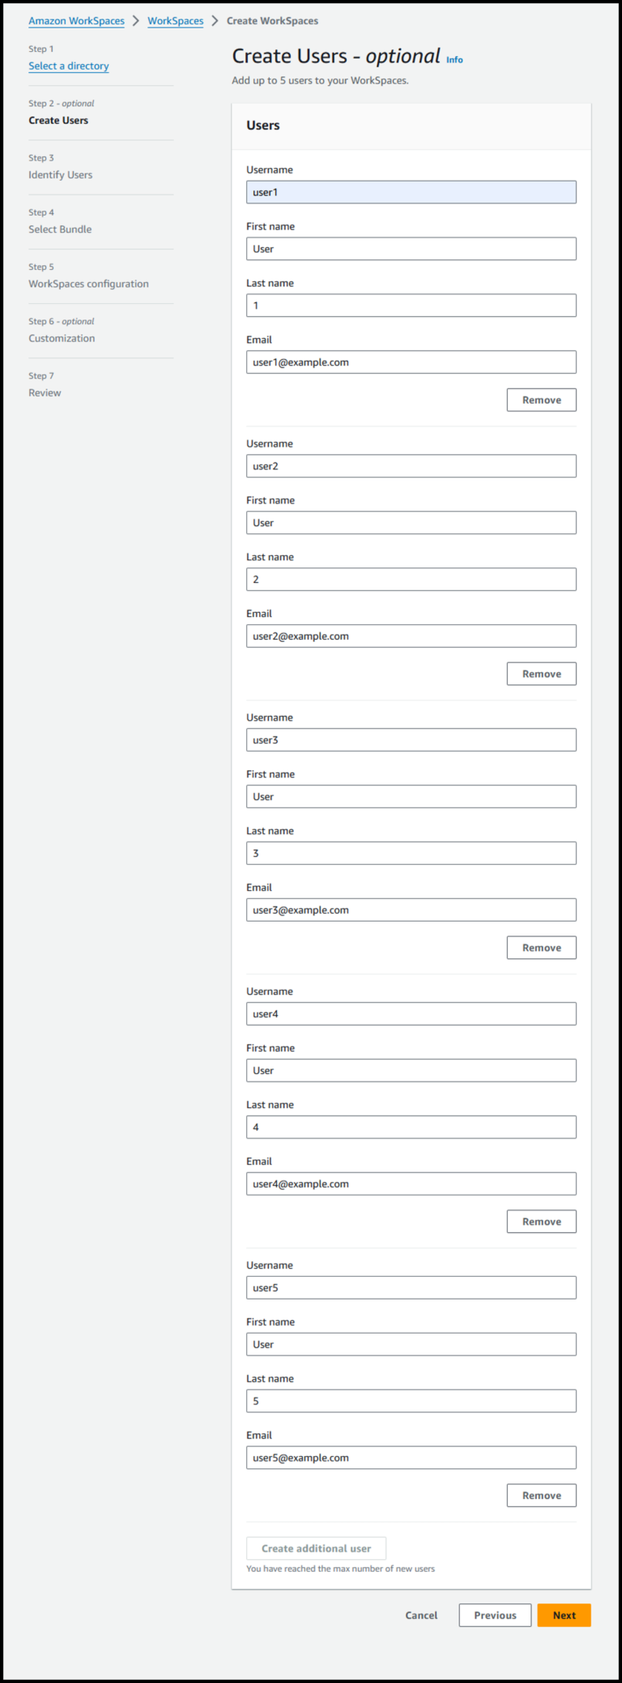This screenshot has width=622, height=1683.
Task: Go to Step 1 Select a directory
Action: (68, 66)
